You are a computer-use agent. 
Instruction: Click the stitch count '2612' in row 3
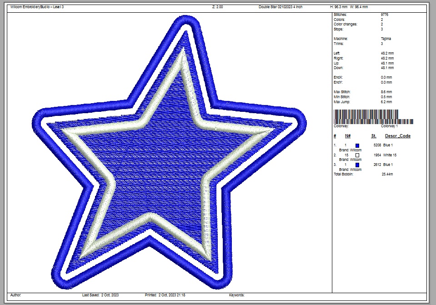coord(377,165)
